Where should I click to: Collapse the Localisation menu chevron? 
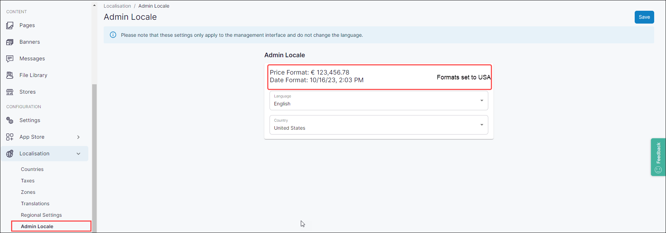78,154
